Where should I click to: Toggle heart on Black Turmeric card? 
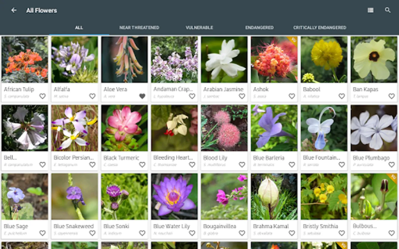coord(142,165)
